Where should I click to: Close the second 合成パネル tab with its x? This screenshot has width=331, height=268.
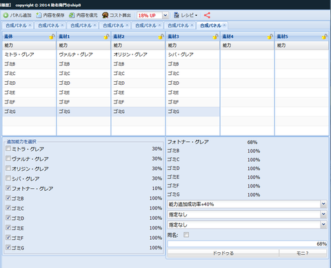pos(63,25)
